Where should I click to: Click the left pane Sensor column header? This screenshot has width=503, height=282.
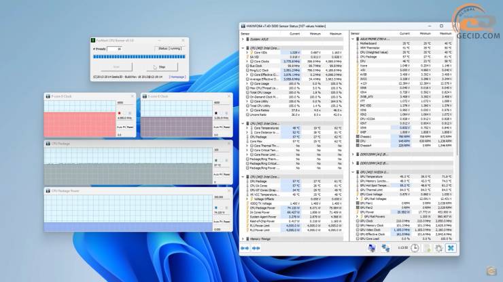point(245,34)
